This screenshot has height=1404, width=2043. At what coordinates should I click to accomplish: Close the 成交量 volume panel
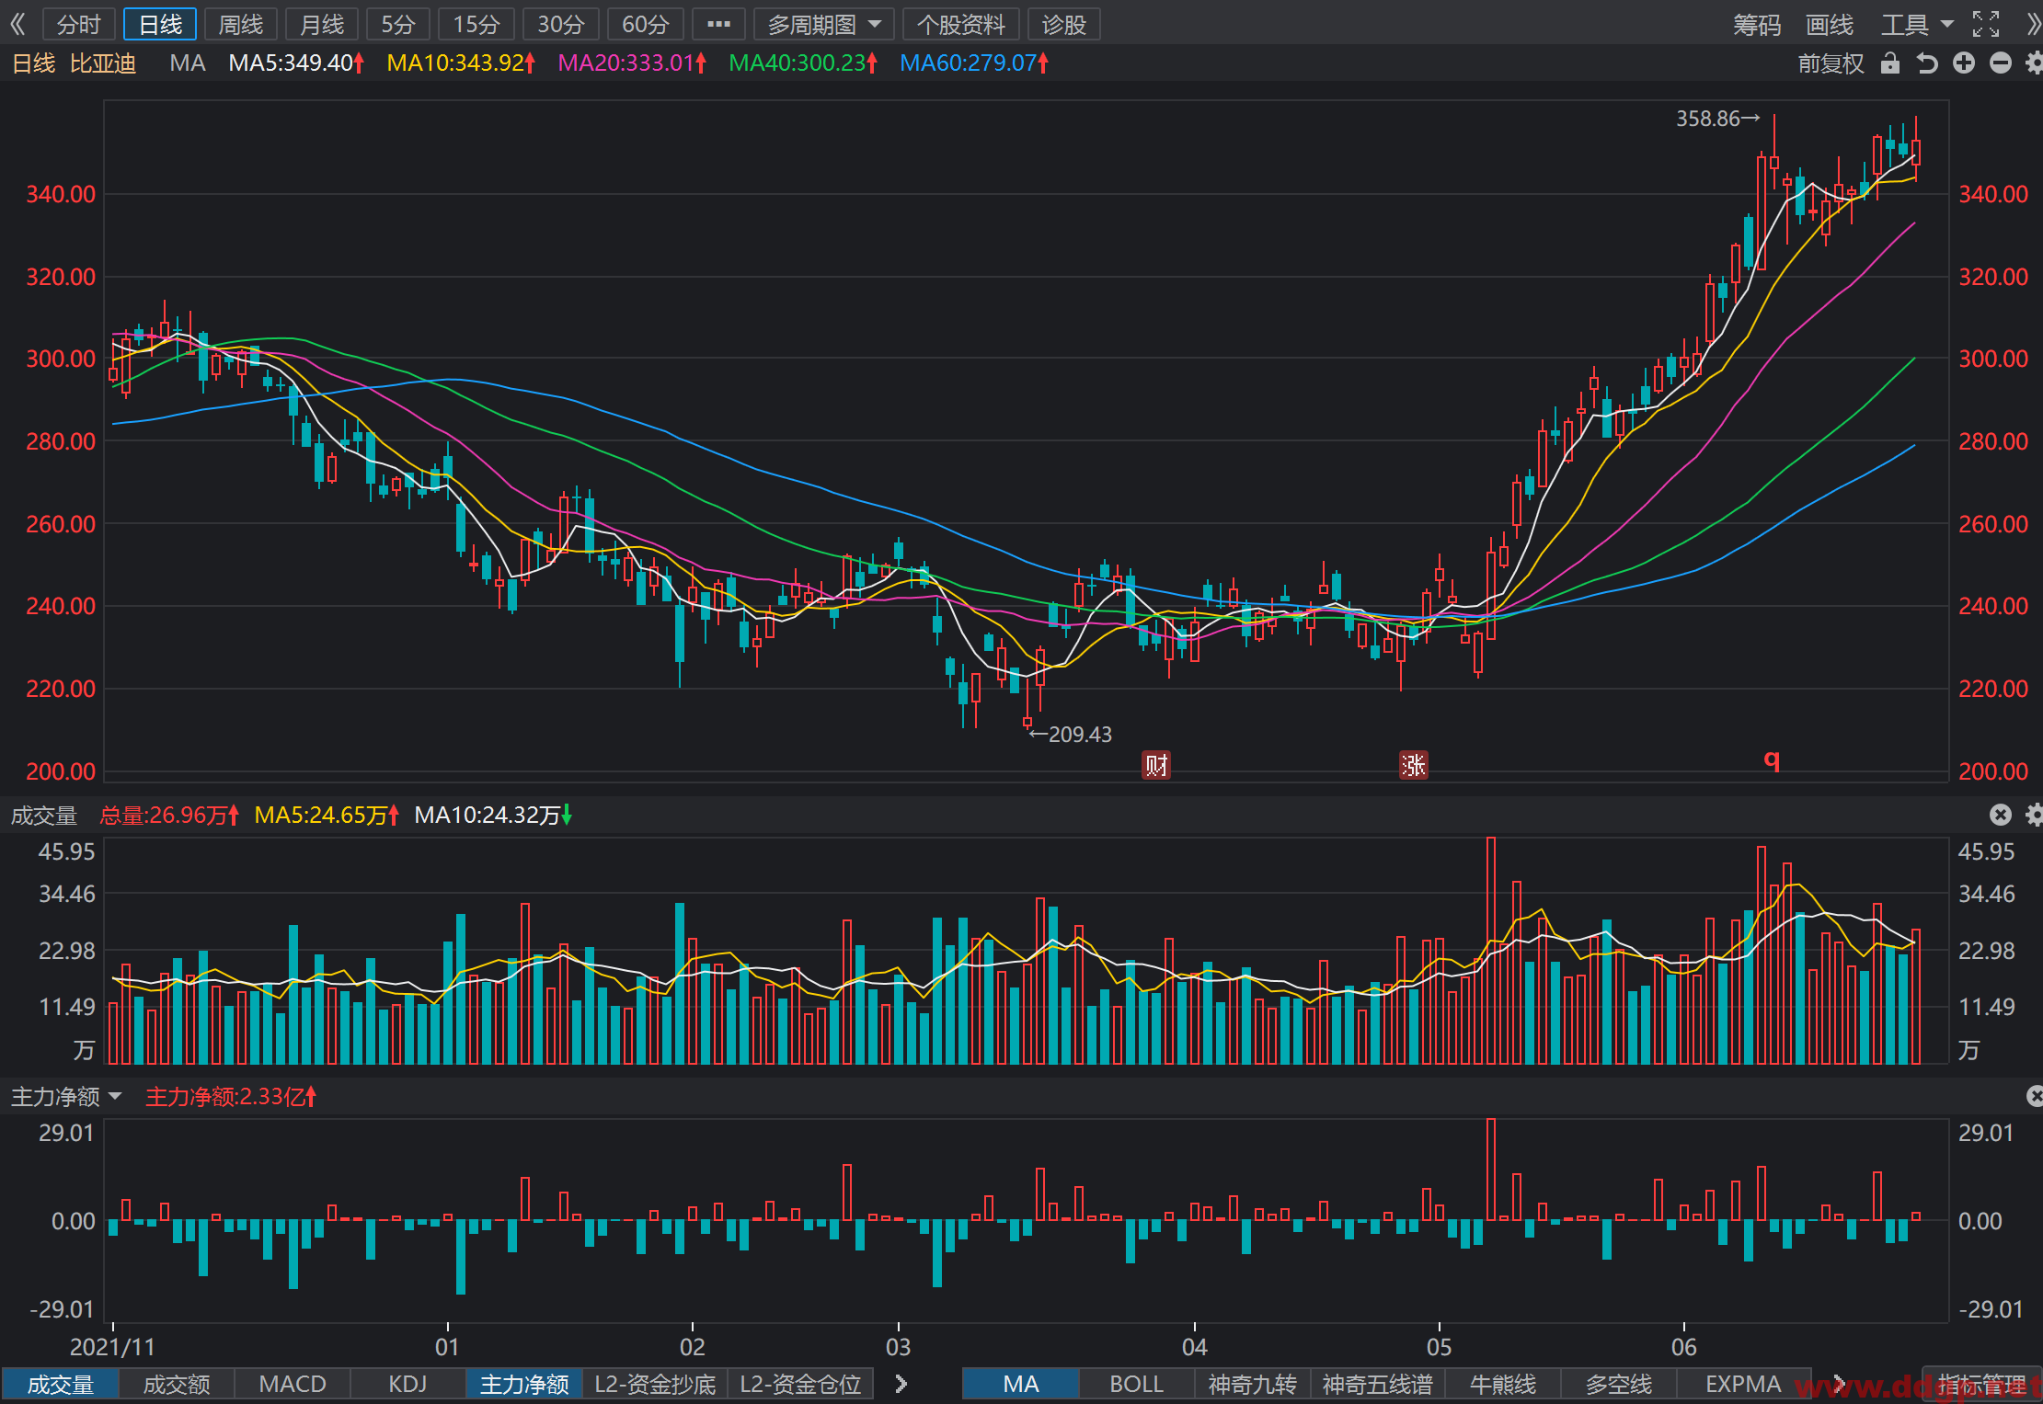pyautogui.click(x=2001, y=815)
